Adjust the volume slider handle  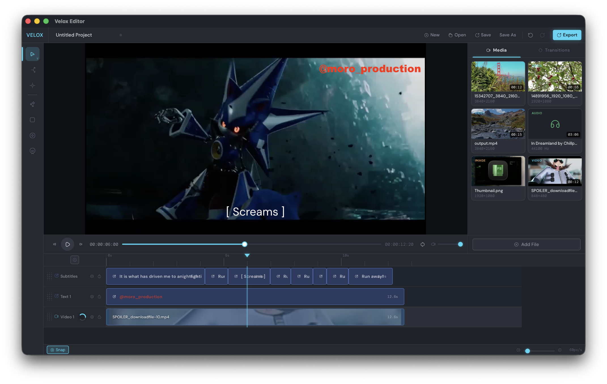tap(460, 244)
